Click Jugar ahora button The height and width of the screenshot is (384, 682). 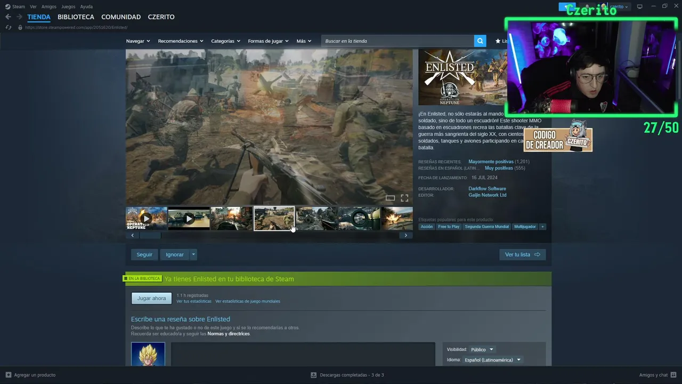click(152, 298)
